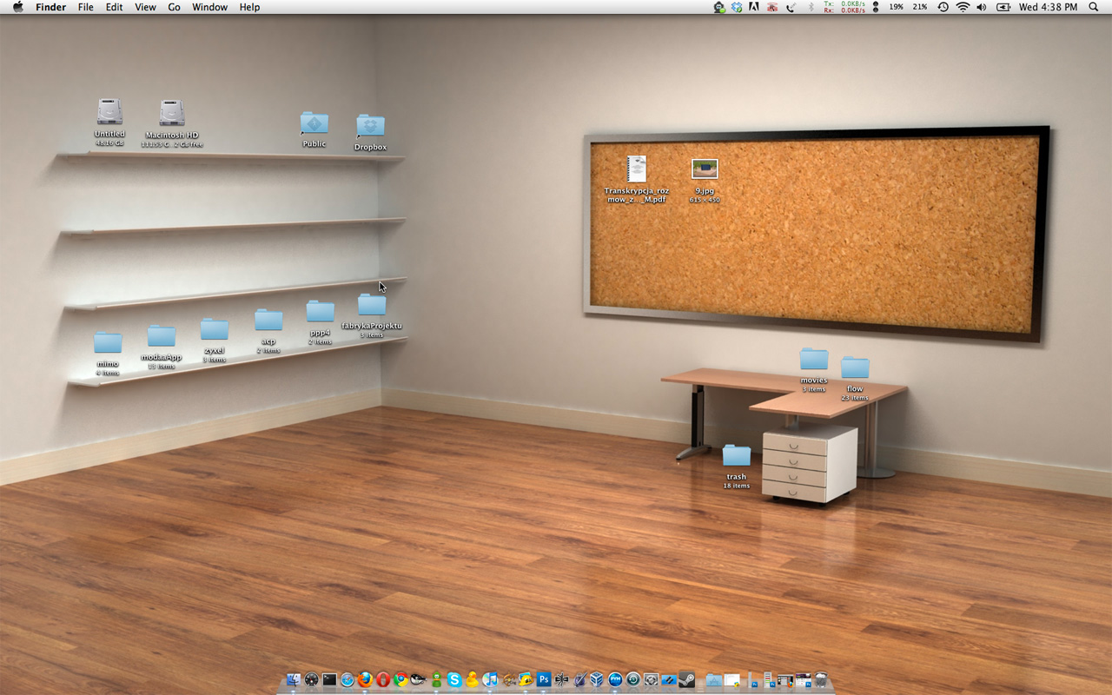The width and height of the screenshot is (1112, 695).
Task: Open the volume control in menu bar
Action: [x=982, y=7]
